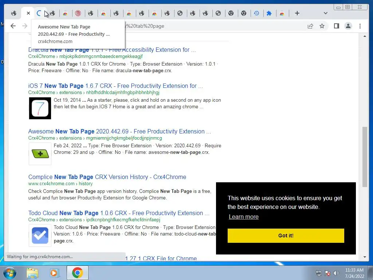The height and width of the screenshot is (280, 373).
Task: Open Windows Explorer from the taskbar
Action: 32,273
